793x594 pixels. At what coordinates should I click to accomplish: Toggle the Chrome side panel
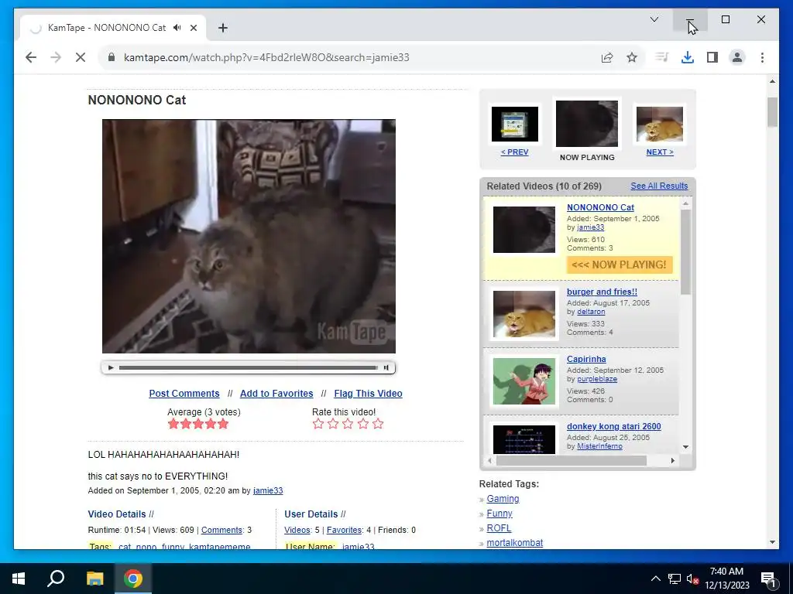click(712, 57)
